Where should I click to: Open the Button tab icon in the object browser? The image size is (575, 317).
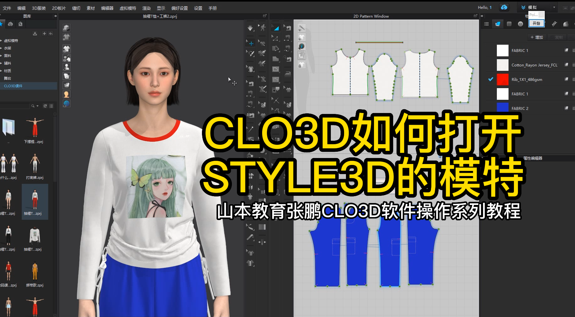pyautogui.click(x=520, y=24)
